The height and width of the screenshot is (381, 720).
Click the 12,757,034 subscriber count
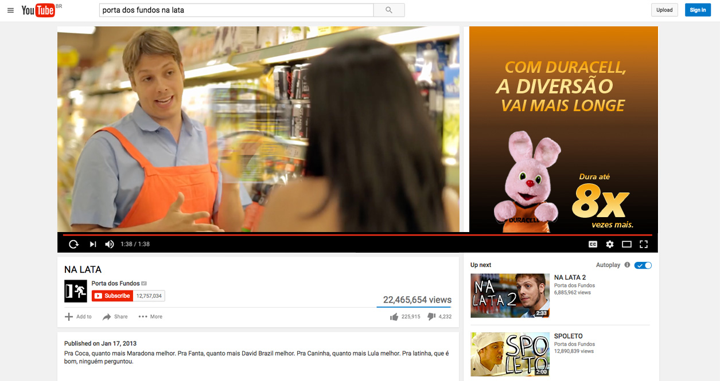pos(149,296)
